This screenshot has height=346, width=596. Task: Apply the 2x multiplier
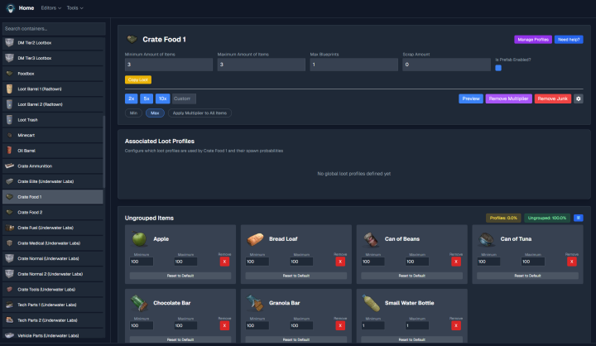131,99
